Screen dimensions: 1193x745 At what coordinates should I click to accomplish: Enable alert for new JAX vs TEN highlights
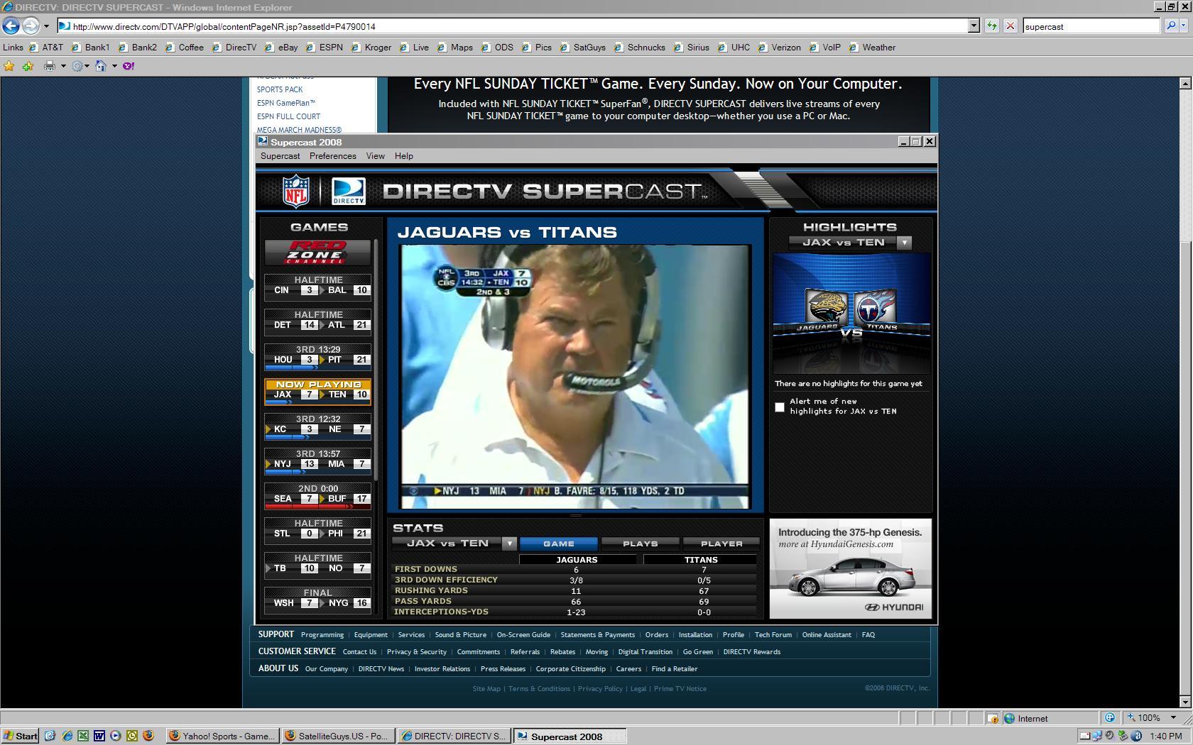(x=780, y=407)
